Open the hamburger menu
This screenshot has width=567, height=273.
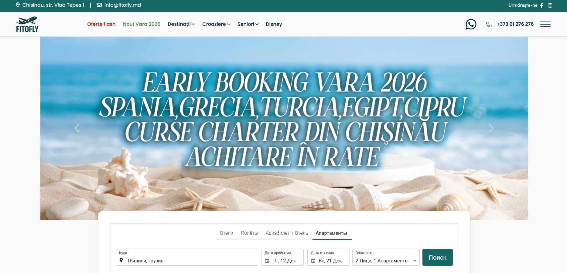point(545,24)
